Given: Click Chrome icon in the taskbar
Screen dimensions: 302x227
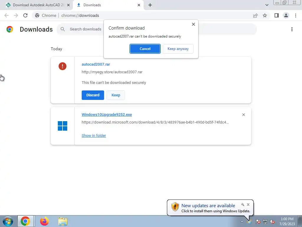Looking at the screenshot, I should pos(25,221).
